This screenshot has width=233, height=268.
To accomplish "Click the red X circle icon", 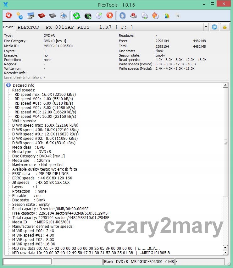I will tap(109, 15).
